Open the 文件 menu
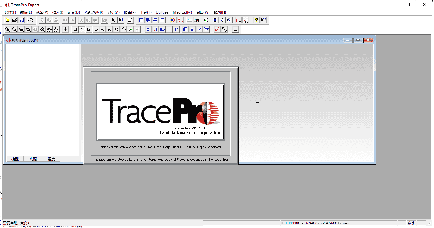 pos(10,12)
